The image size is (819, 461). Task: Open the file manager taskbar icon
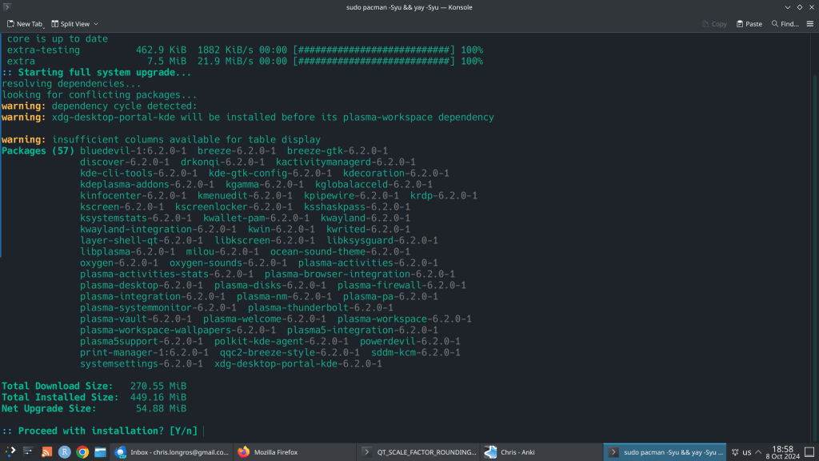click(101, 452)
